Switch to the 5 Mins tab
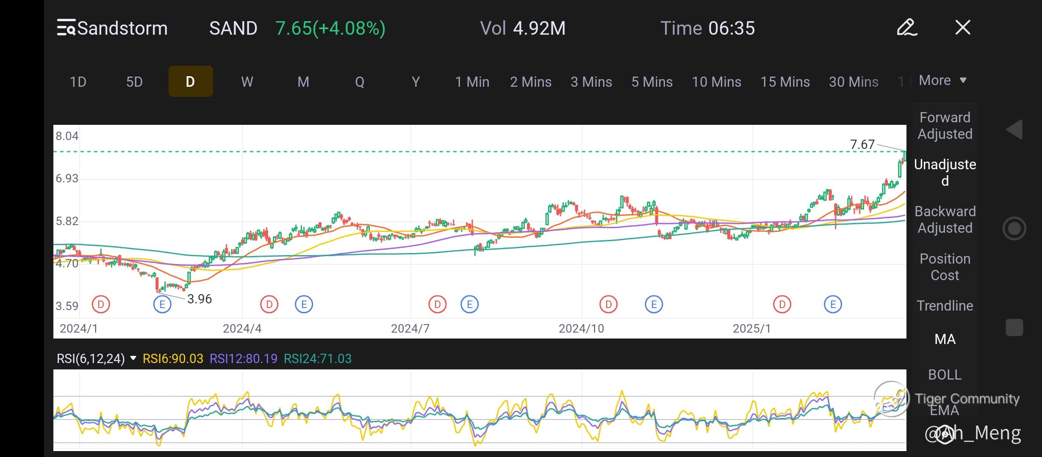The height and width of the screenshot is (457, 1042). coord(651,82)
